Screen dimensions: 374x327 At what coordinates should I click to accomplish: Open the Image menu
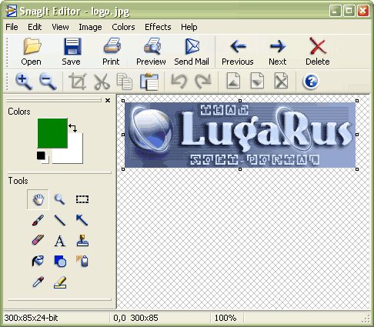coord(90,27)
